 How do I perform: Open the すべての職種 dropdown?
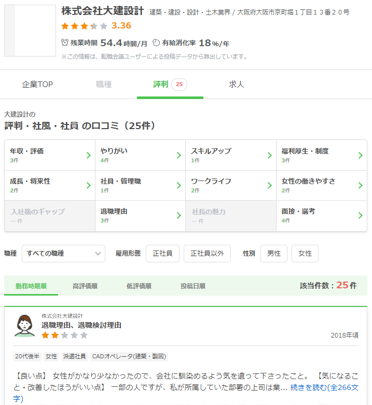click(x=63, y=254)
